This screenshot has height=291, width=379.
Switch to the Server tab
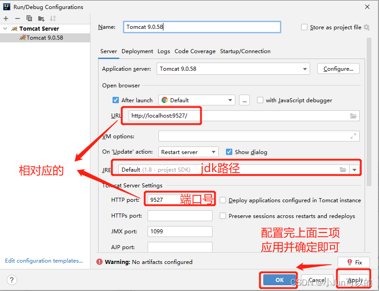tap(108, 51)
